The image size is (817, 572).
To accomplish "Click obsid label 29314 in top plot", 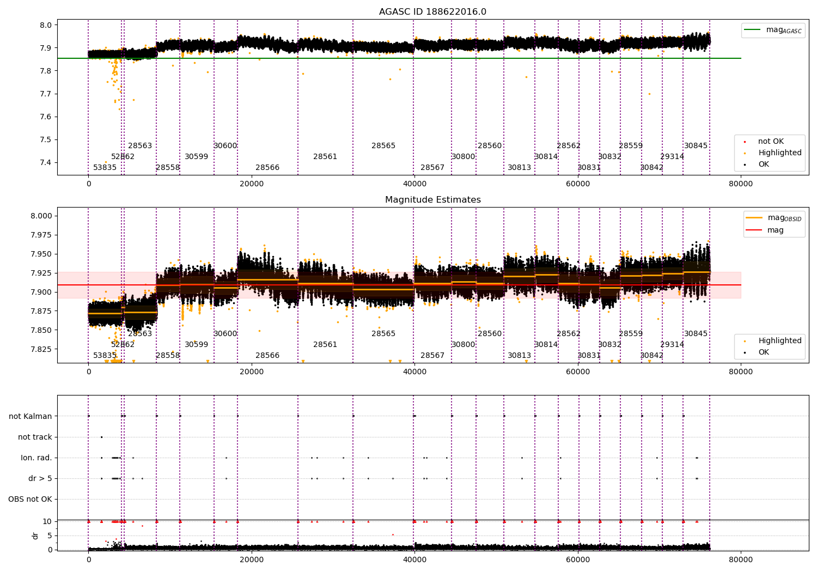I will pyautogui.click(x=672, y=157).
